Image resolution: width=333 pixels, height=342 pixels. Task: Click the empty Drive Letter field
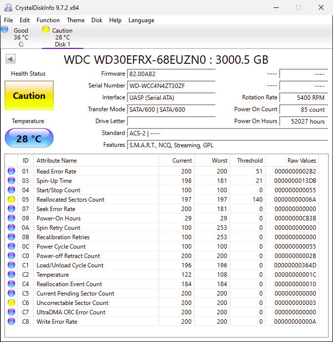coord(171,121)
